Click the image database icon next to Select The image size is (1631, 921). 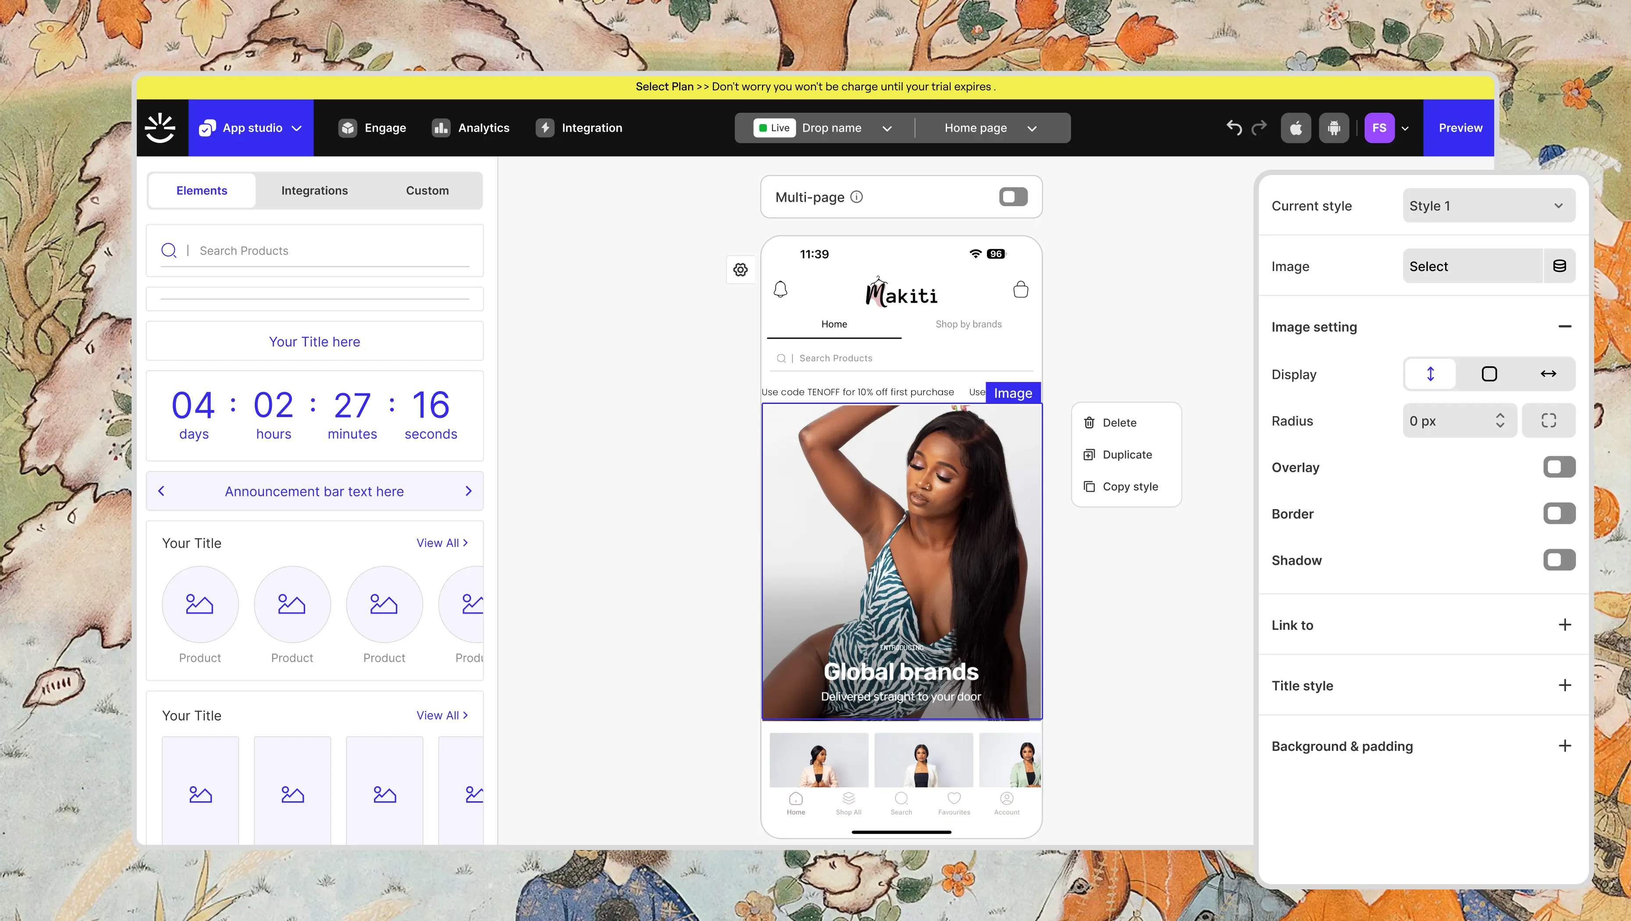(x=1560, y=266)
